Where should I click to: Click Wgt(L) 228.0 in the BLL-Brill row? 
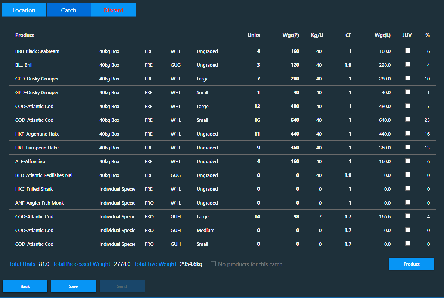point(385,65)
